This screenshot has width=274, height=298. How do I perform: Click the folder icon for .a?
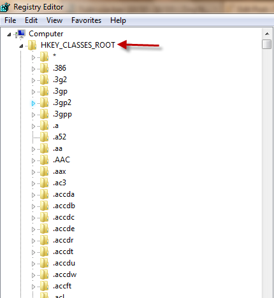tap(44, 125)
